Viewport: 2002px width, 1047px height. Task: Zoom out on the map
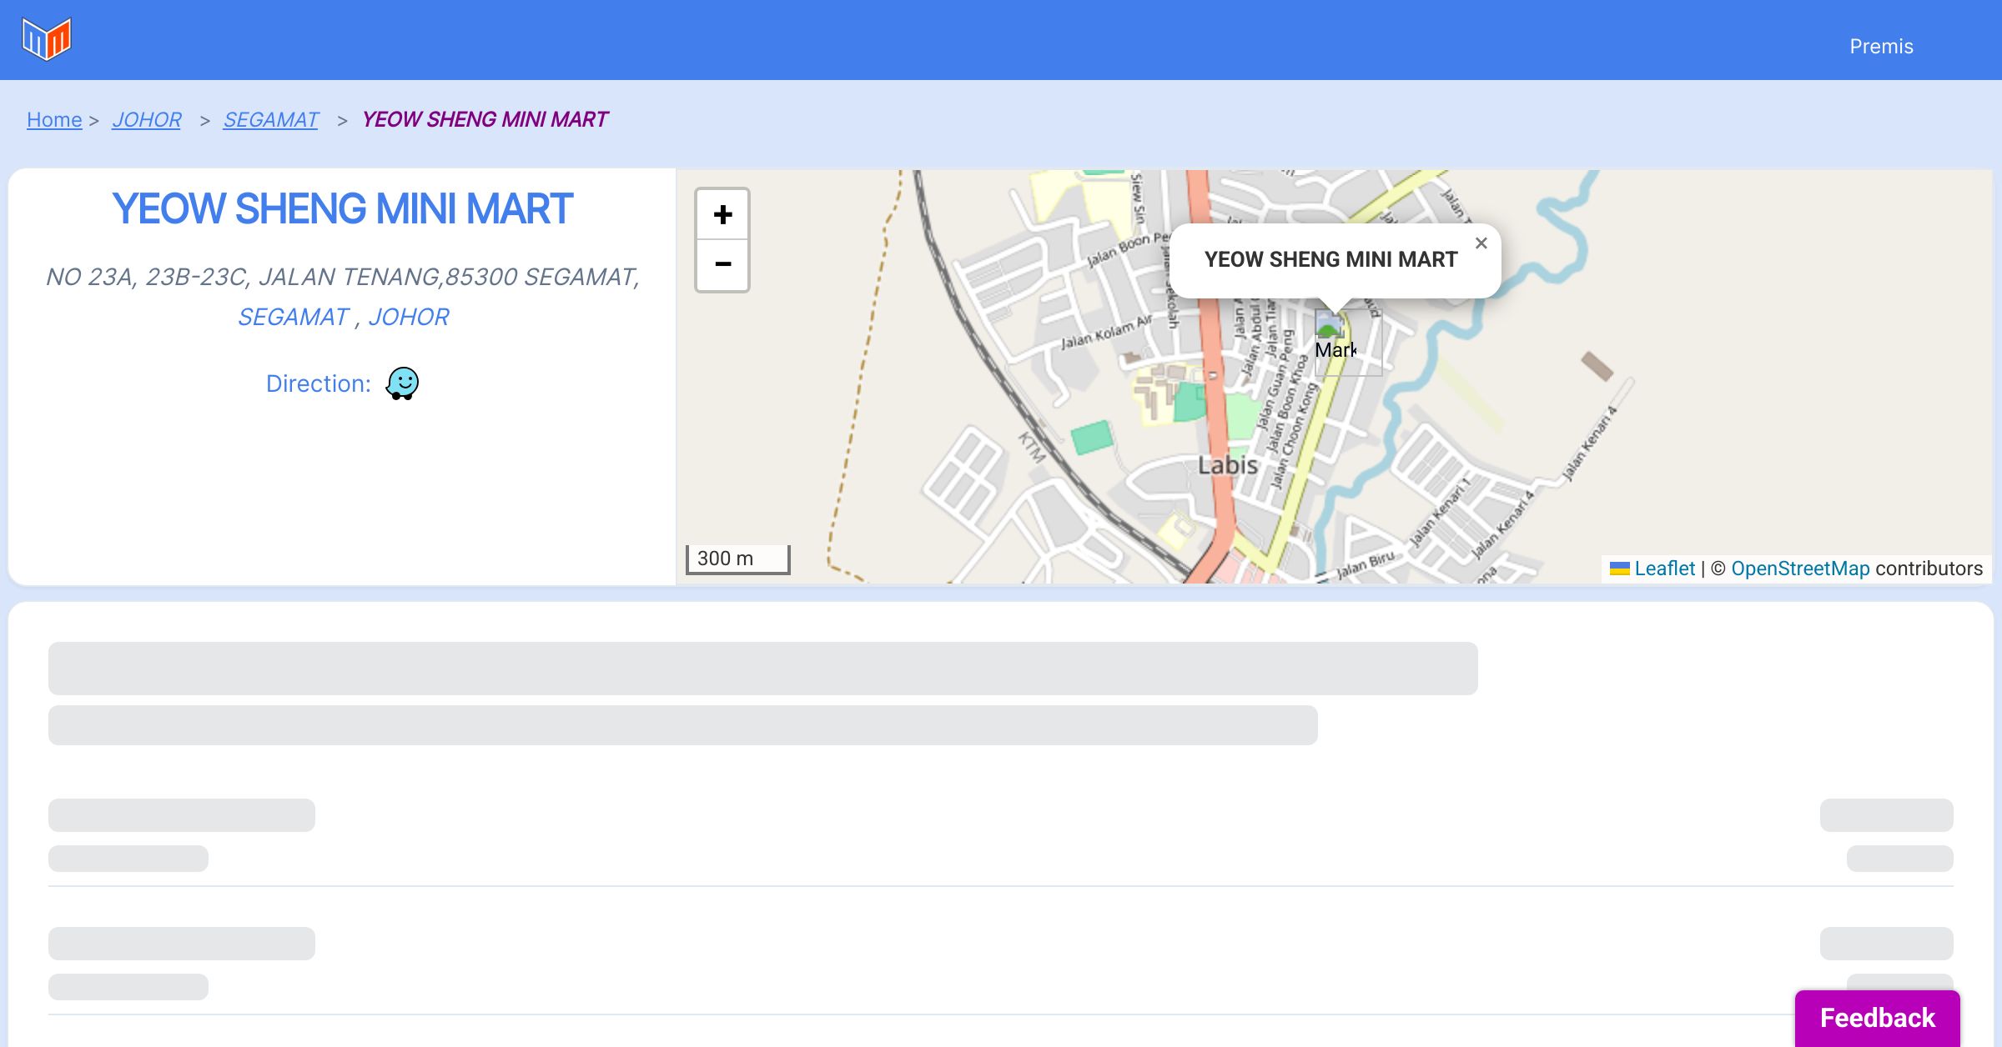click(x=722, y=264)
